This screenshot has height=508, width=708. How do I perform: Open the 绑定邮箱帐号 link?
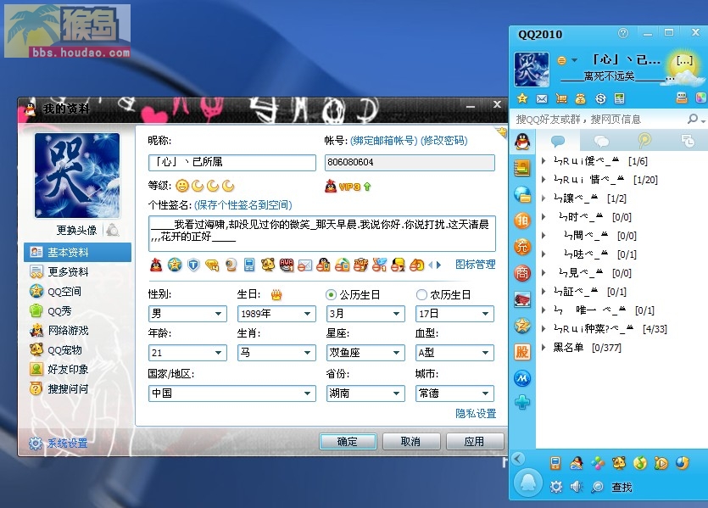pos(384,141)
